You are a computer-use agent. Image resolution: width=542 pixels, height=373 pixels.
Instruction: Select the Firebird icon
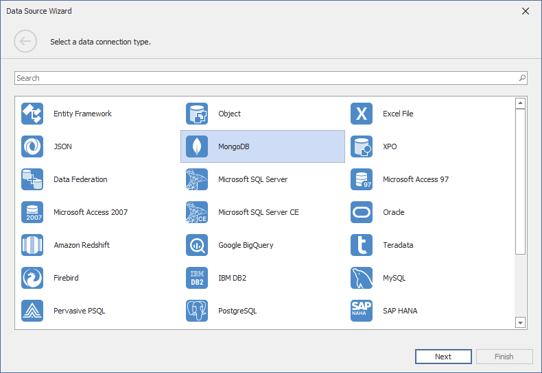pos(32,278)
